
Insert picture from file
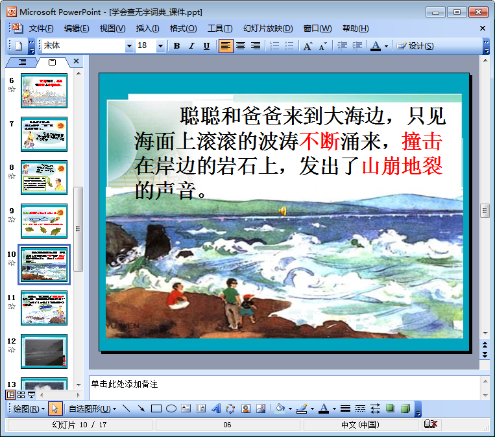coord(261,408)
